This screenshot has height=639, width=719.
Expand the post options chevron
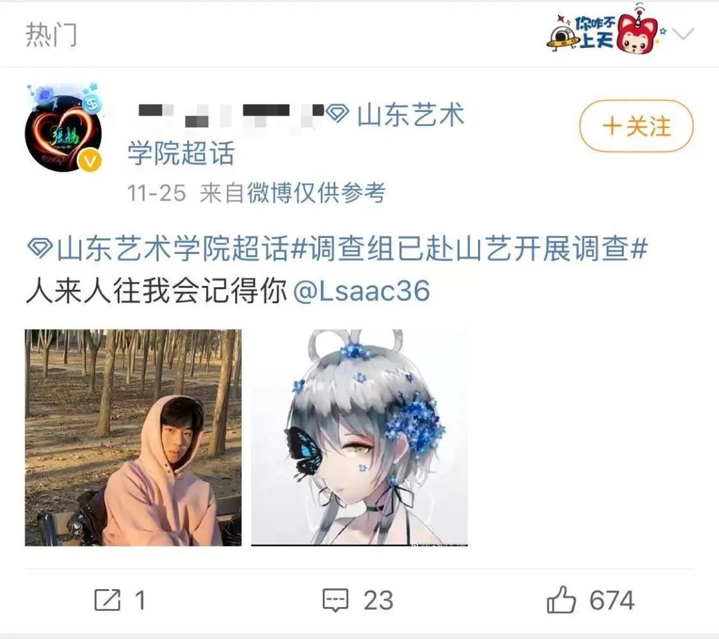(x=683, y=33)
